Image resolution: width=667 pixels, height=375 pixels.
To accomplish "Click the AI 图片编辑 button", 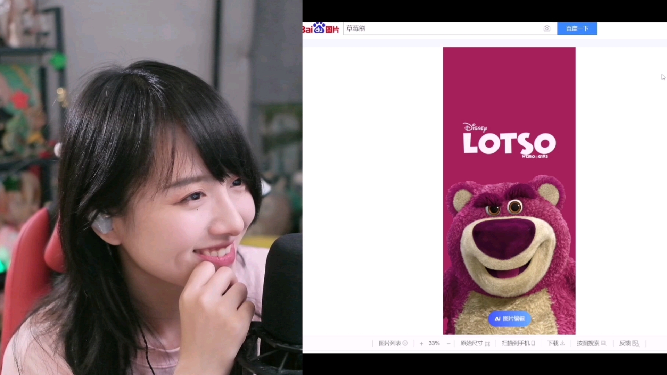I will coord(510,319).
